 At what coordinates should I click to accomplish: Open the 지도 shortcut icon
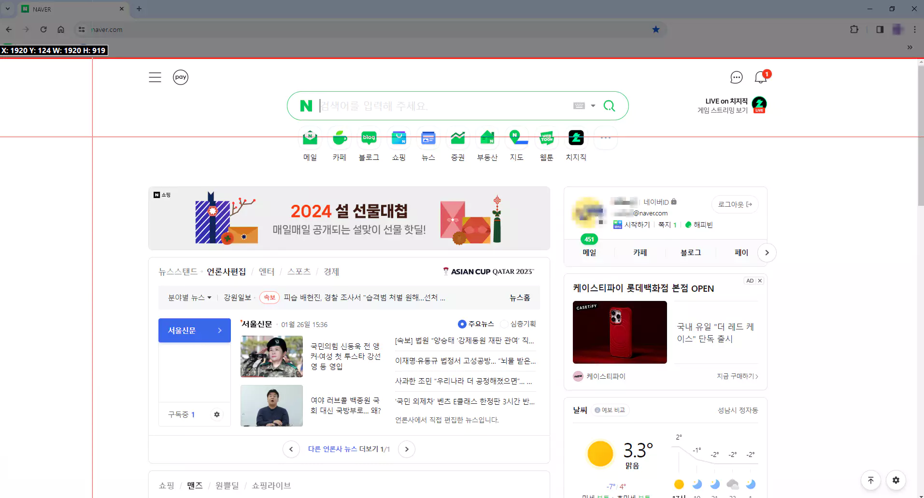517,138
